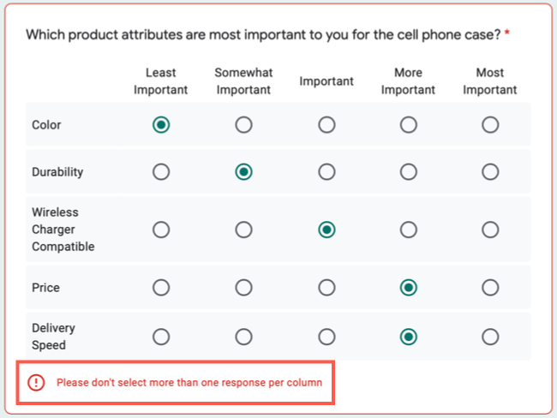Select Important for Wireless Charger Compatible
The image size is (557, 418).
pyautogui.click(x=326, y=230)
